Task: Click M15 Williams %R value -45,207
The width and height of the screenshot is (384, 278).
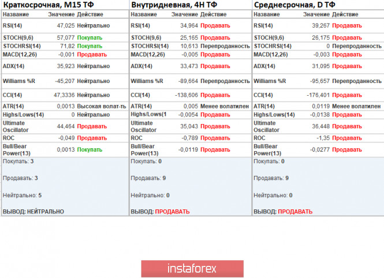Action: pyautogui.click(x=65, y=81)
